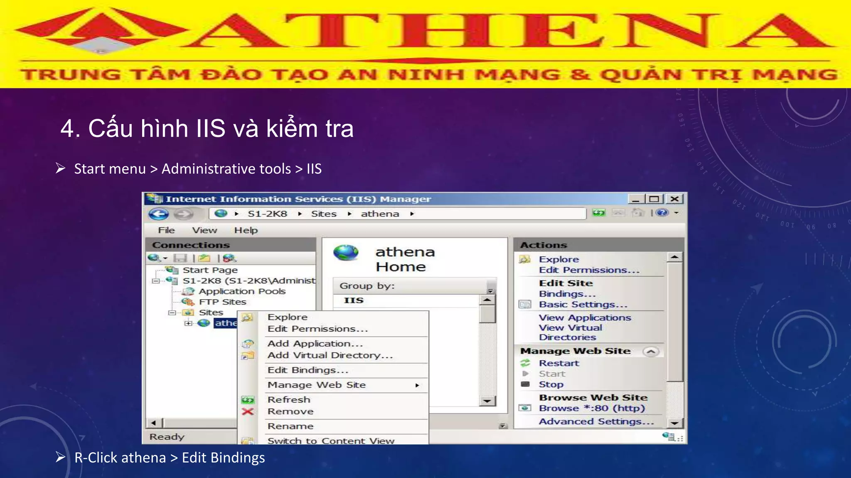Click S1-2K8 in the address breadcrumb
This screenshot has width=851, height=478.
point(268,214)
